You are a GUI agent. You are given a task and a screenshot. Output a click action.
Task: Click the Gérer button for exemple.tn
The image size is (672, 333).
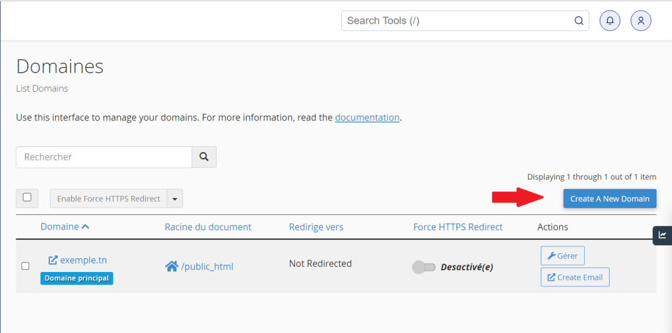[562, 256]
